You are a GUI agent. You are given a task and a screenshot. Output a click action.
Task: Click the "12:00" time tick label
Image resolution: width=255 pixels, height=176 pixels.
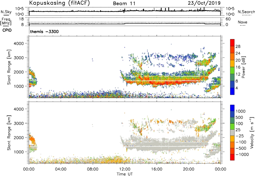click(x=125, y=169)
